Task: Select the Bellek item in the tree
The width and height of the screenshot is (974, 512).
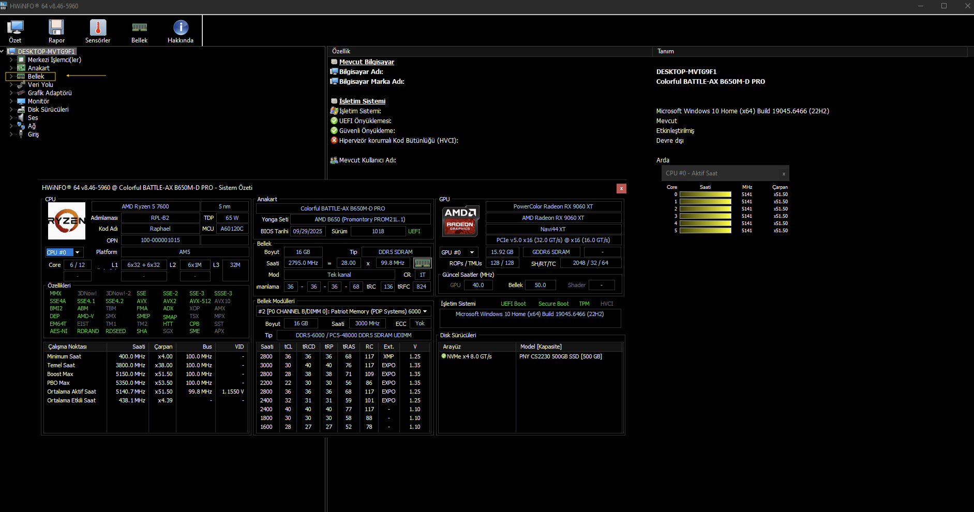Action: [x=36, y=77]
